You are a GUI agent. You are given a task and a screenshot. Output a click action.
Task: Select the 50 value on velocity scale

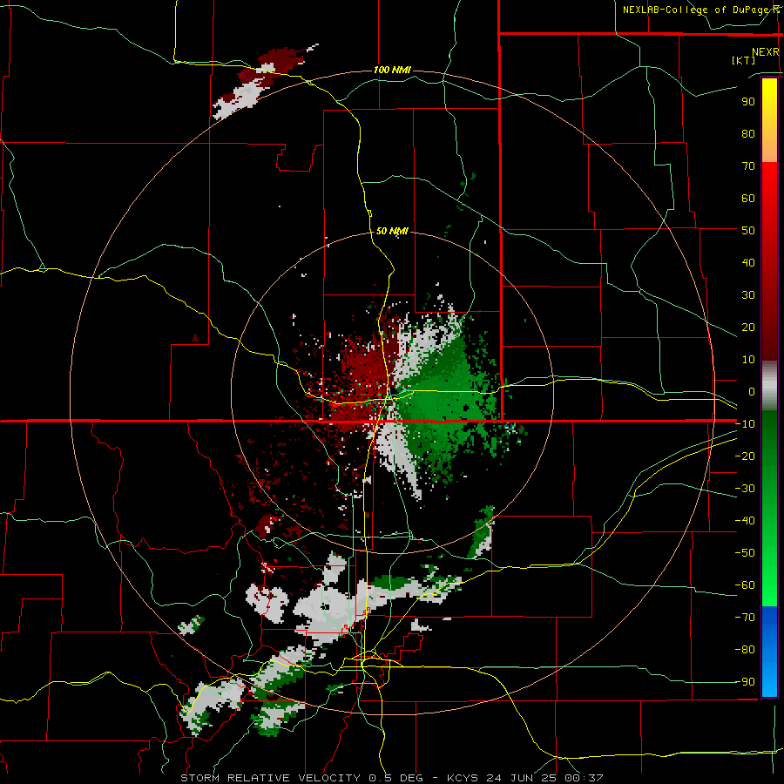(748, 231)
